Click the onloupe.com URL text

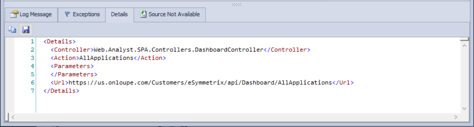point(200,82)
